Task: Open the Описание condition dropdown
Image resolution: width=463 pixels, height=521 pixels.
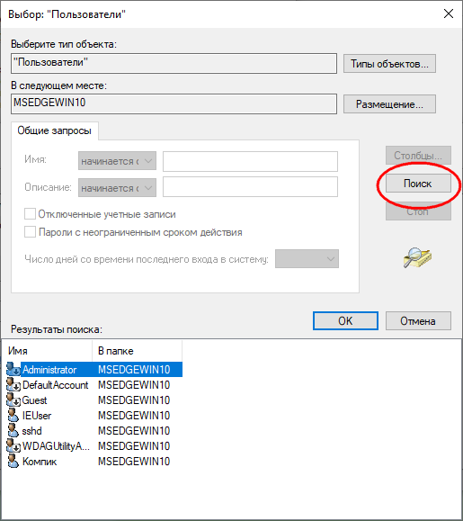Action: click(117, 188)
